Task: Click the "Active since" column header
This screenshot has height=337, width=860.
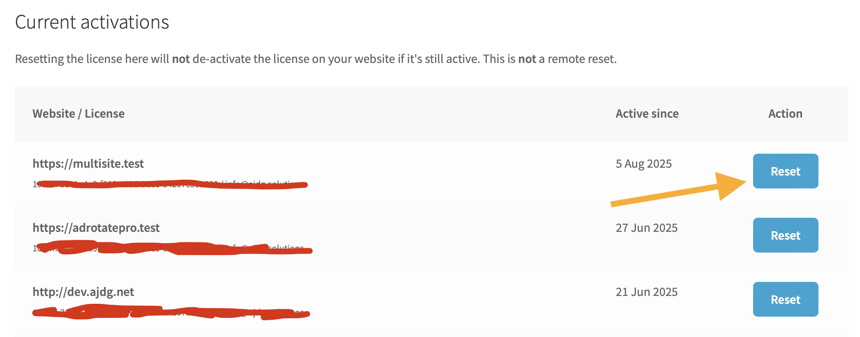Action: [647, 113]
